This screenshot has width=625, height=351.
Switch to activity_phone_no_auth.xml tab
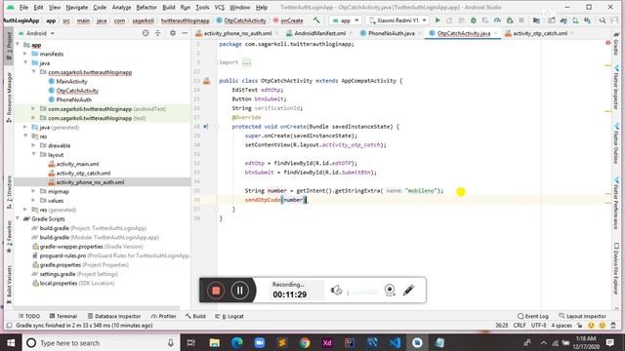(x=237, y=33)
